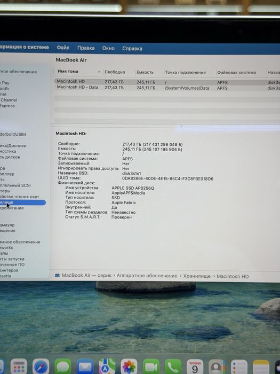Select Размещения sidebar item
Screen dimensions: 280x374
(x=7, y=231)
